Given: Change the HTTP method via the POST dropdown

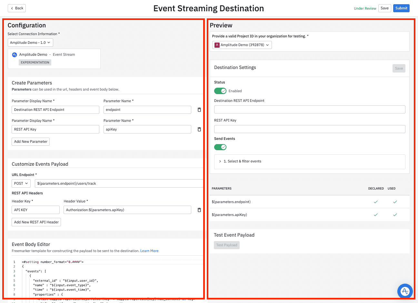Looking at the screenshot, I should point(21,183).
